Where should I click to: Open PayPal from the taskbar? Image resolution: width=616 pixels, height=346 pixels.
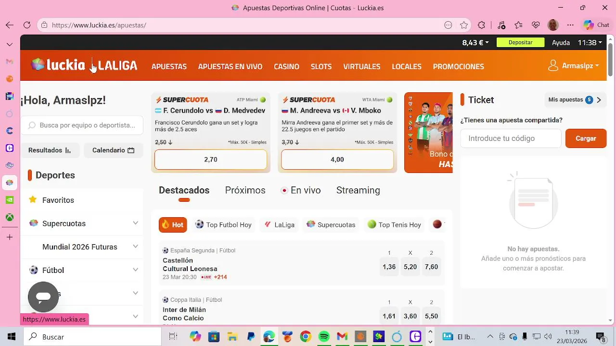251,337
